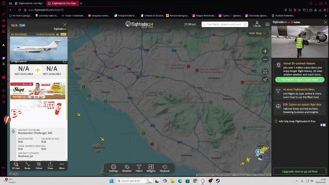Click the Challenger 300 aircraft photo
This screenshot has width=329, height=185.
point(39,48)
